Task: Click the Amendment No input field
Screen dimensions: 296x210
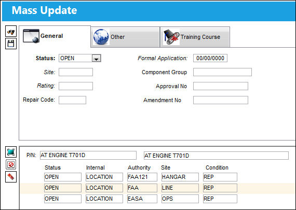Action: pyautogui.click(x=221, y=100)
